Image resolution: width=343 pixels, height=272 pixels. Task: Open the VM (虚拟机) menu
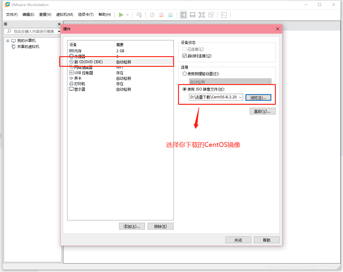click(64, 15)
